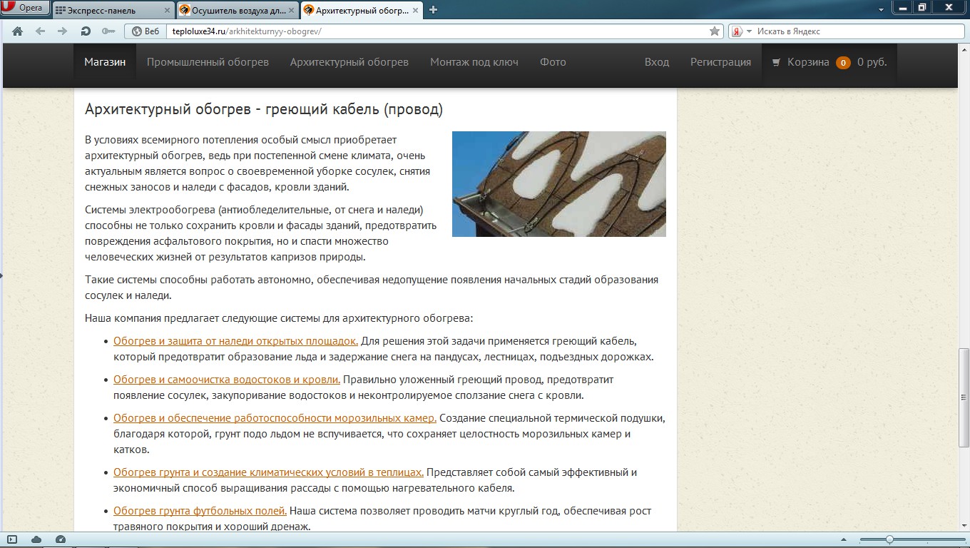
Task: Reload the current page
Action: (x=86, y=31)
